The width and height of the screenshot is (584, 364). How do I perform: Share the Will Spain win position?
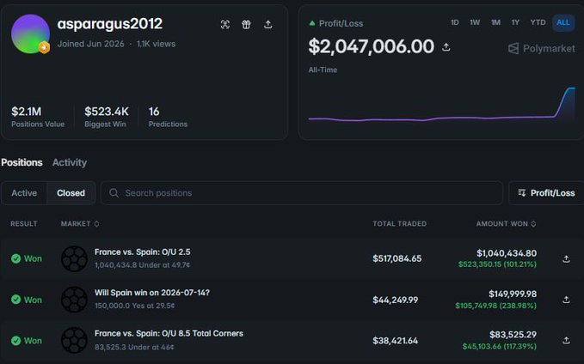click(x=566, y=300)
